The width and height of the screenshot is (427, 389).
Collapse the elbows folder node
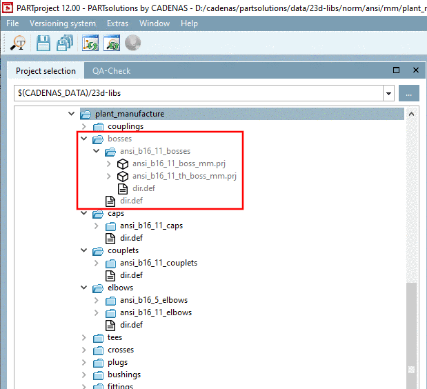pos(84,288)
